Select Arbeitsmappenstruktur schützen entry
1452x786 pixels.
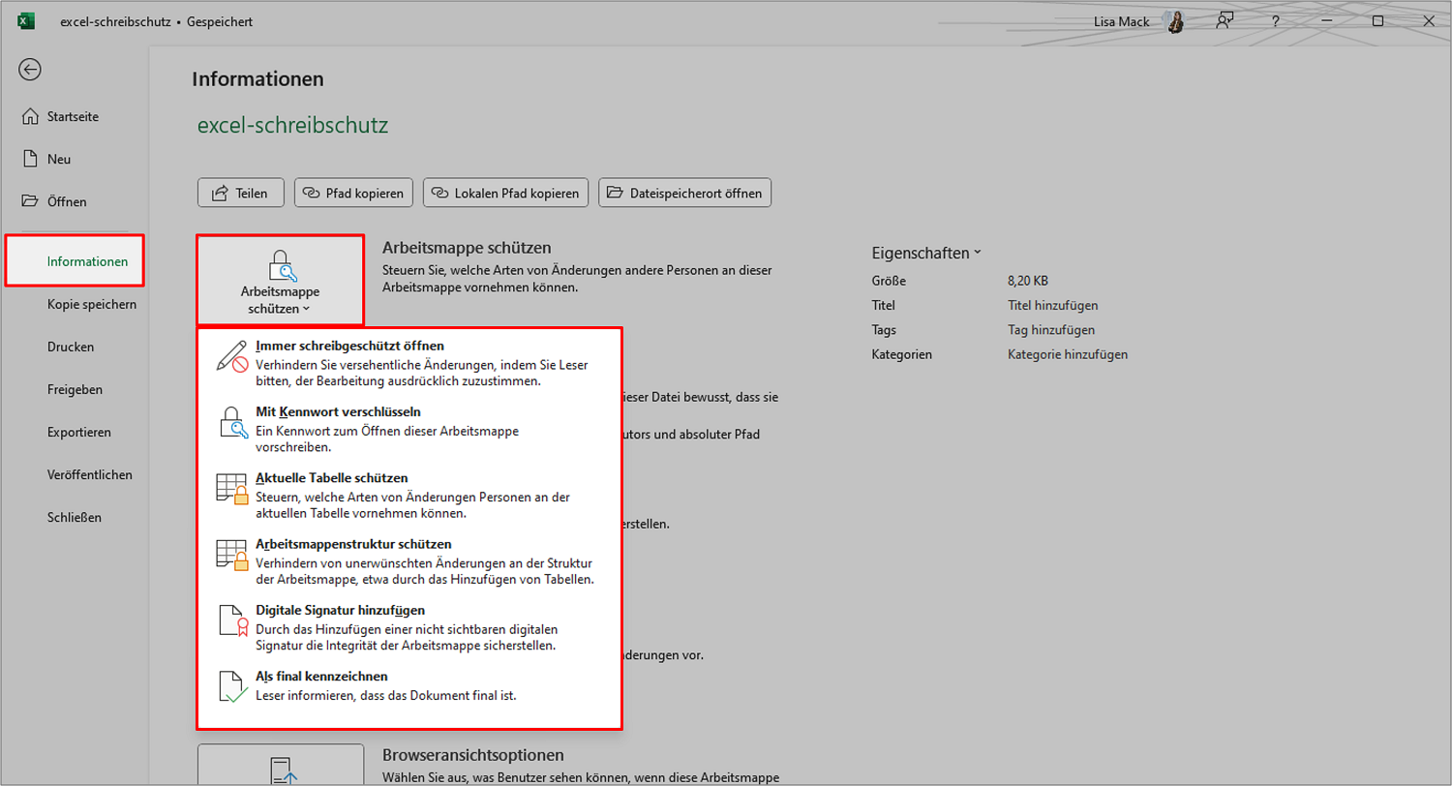(x=408, y=561)
